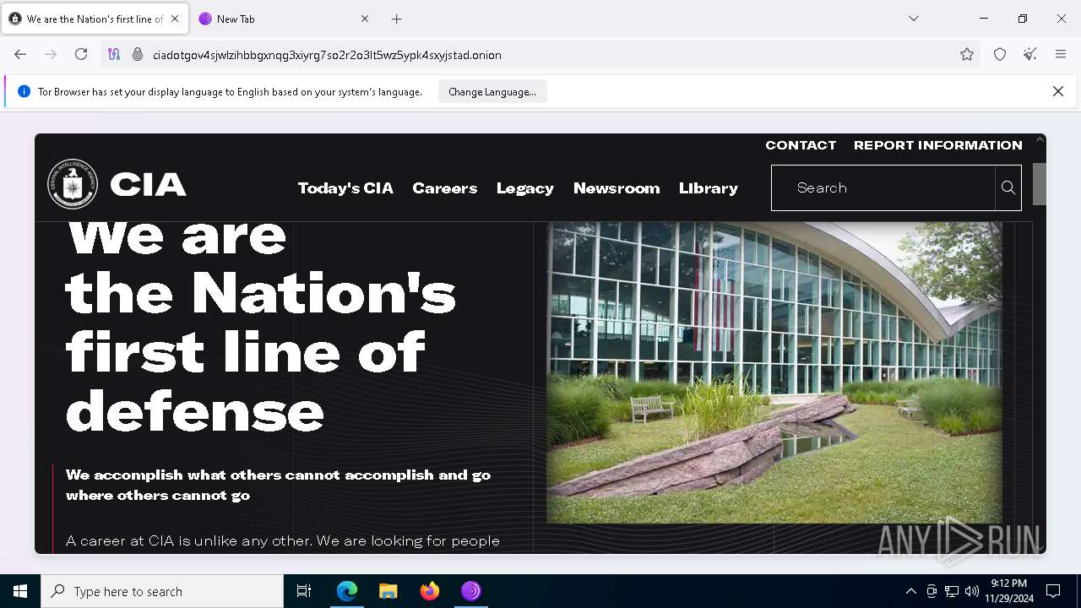Screen dimensions: 1081x608
Task: Click the Tor Browser taskbar icon
Action: (471, 591)
